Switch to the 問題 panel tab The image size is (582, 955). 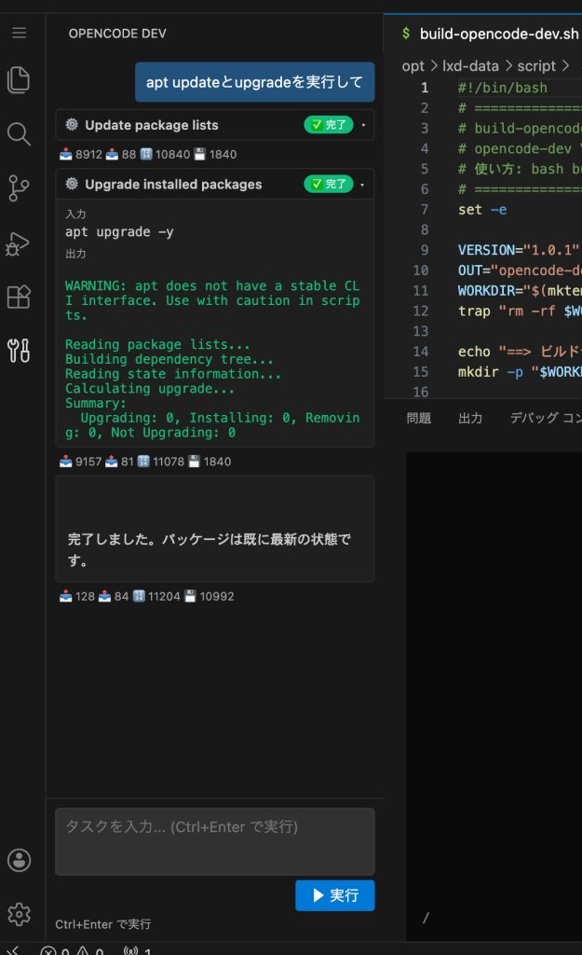pyautogui.click(x=419, y=419)
